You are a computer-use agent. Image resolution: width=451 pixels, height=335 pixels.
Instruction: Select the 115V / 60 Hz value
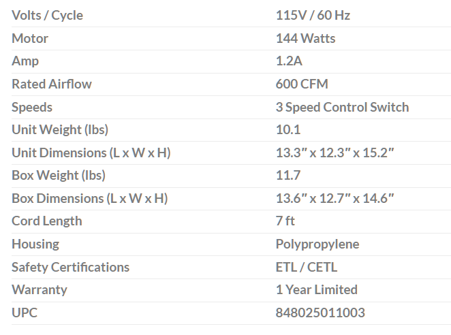coord(313,15)
